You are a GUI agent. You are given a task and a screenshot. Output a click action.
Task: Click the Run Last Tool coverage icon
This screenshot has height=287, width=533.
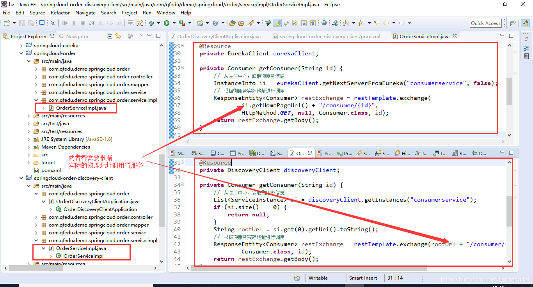182,23
